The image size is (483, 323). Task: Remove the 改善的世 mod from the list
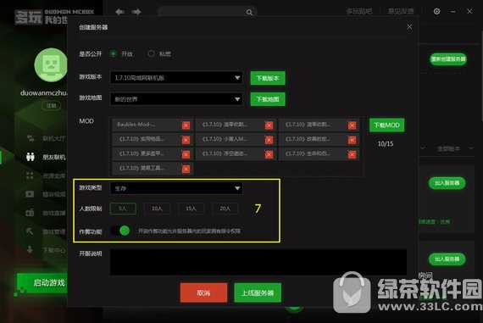coord(353,140)
